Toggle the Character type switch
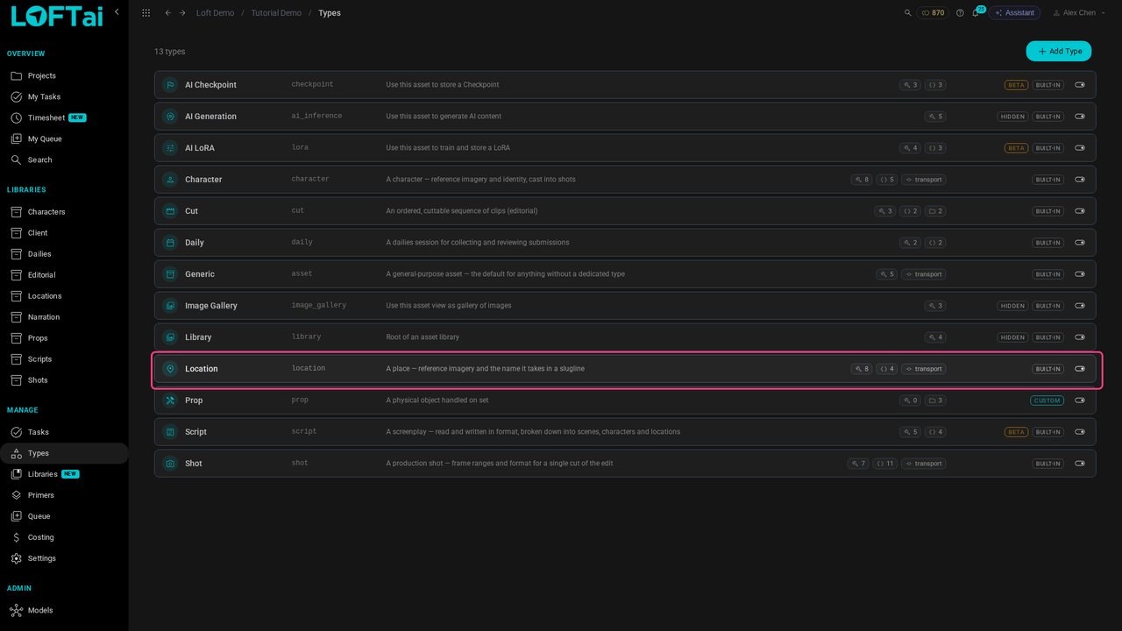This screenshot has height=631, width=1122. (x=1080, y=180)
